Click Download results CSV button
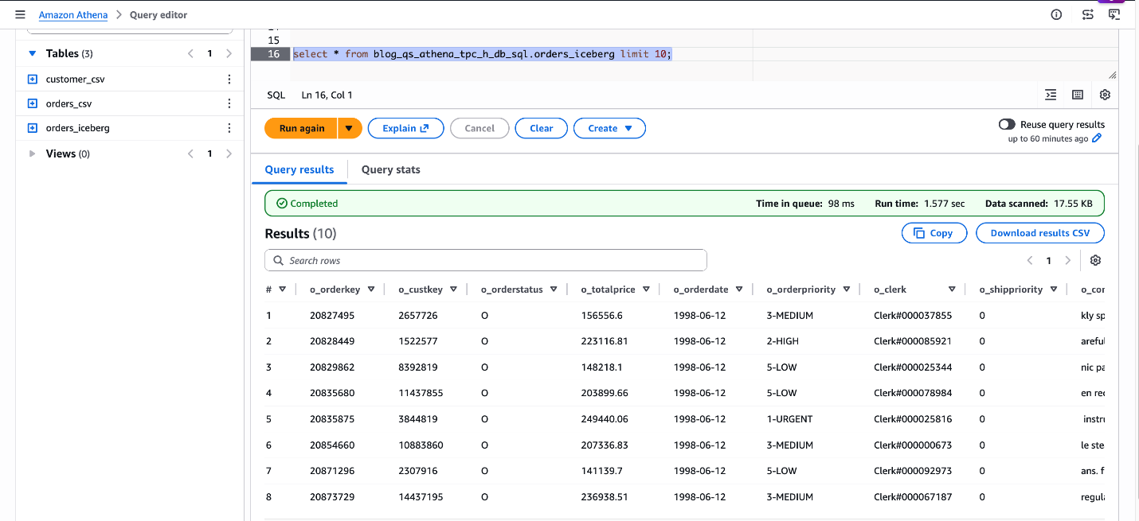The height and width of the screenshot is (521, 1139). 1039,233
